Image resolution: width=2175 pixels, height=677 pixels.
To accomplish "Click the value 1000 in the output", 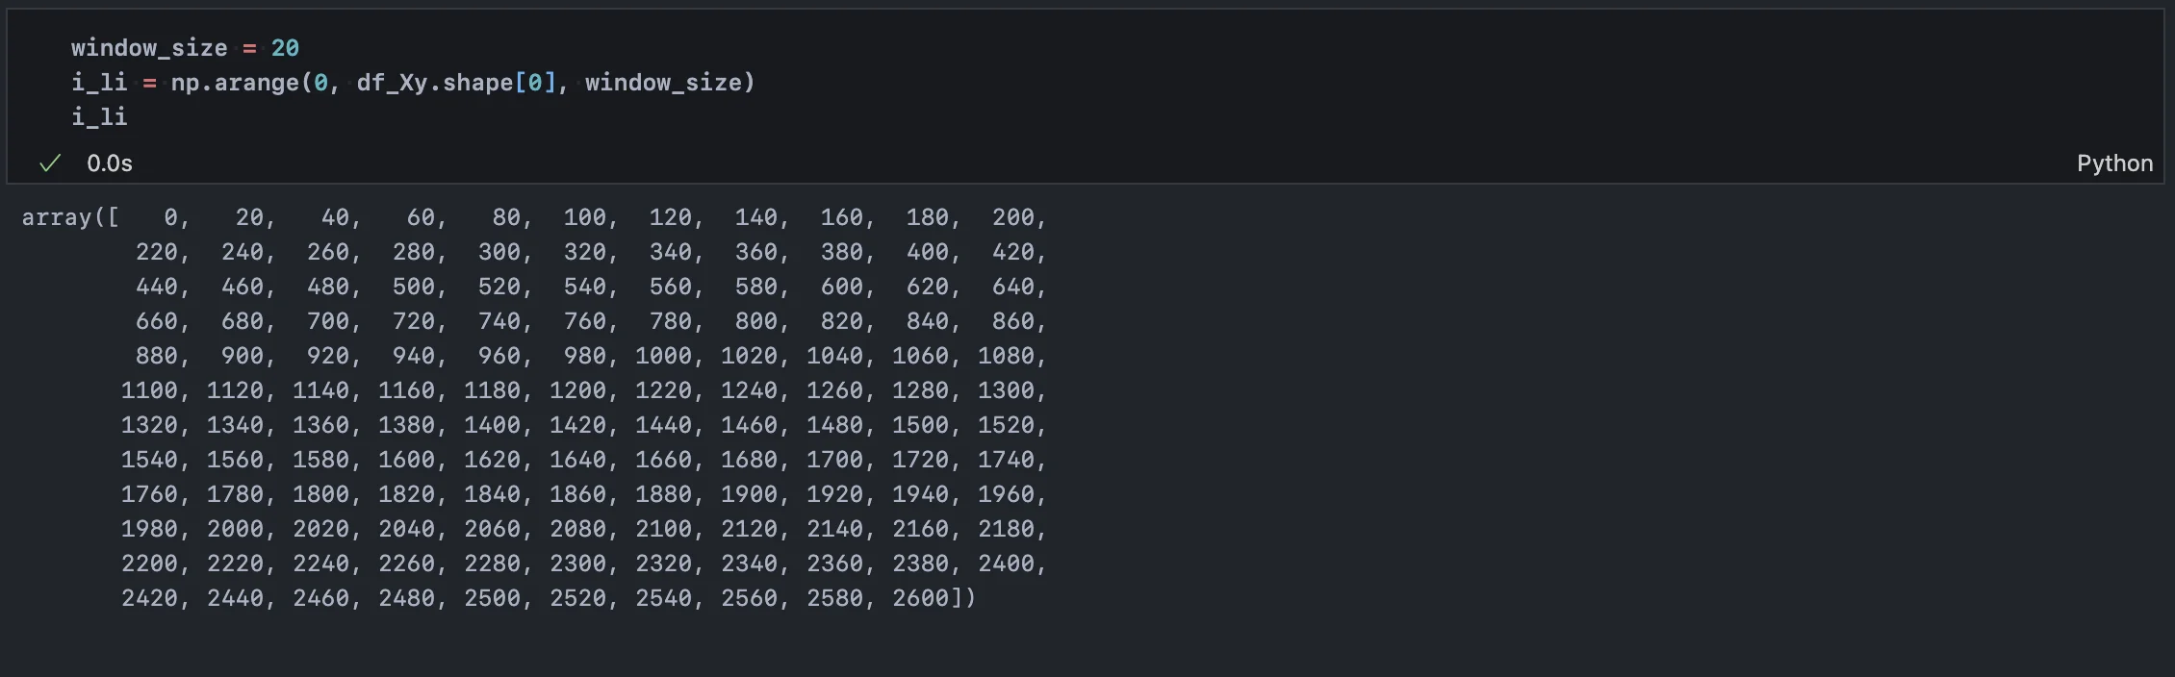I will 663,356.
